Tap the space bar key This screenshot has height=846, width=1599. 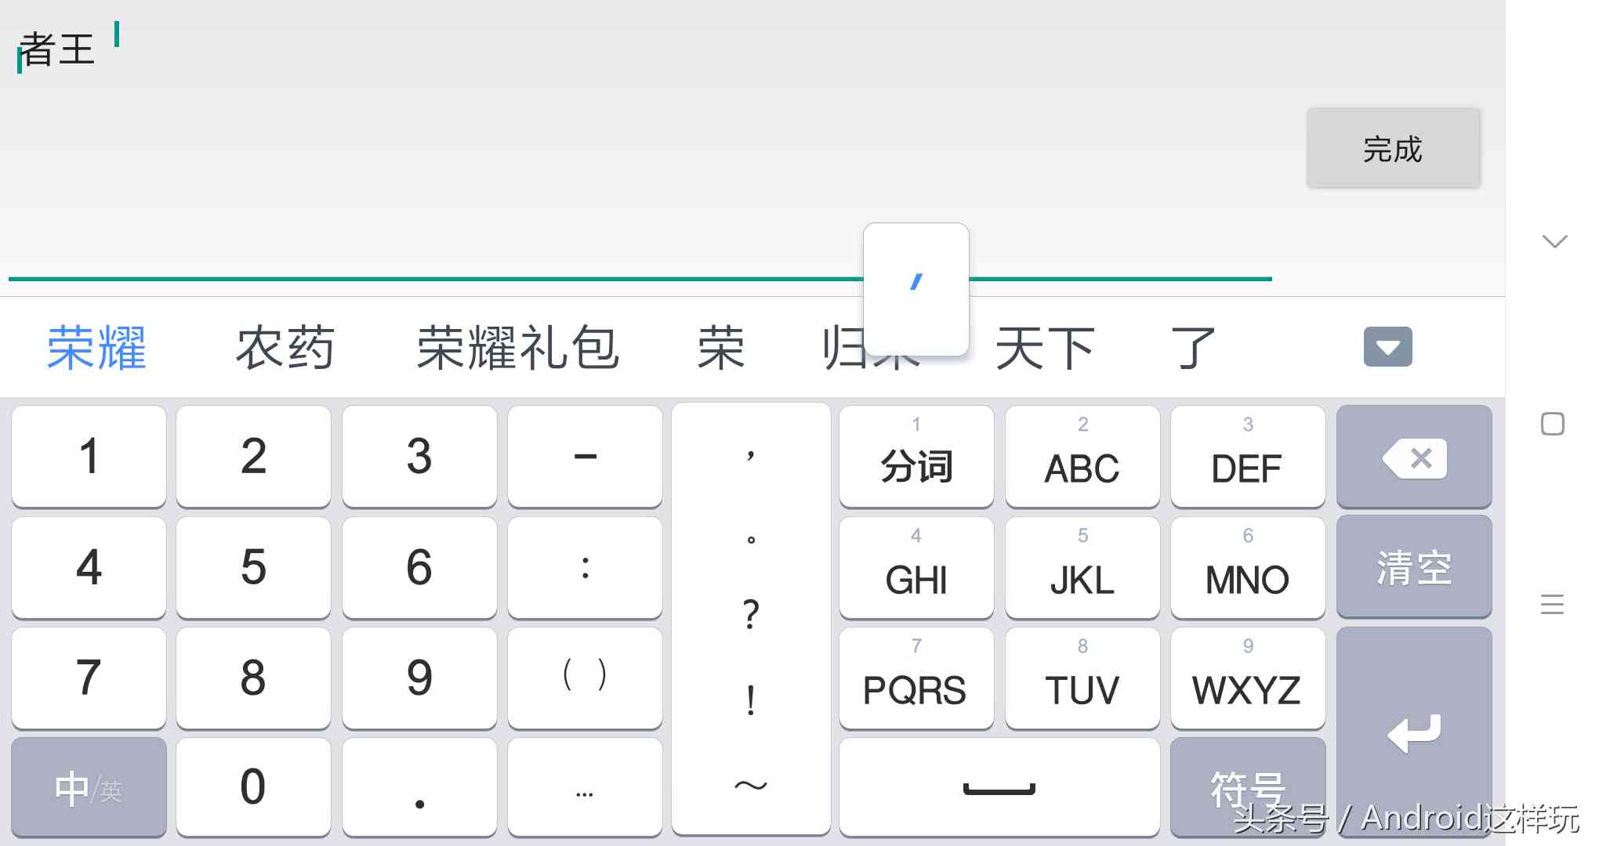[x=999, y=787]
